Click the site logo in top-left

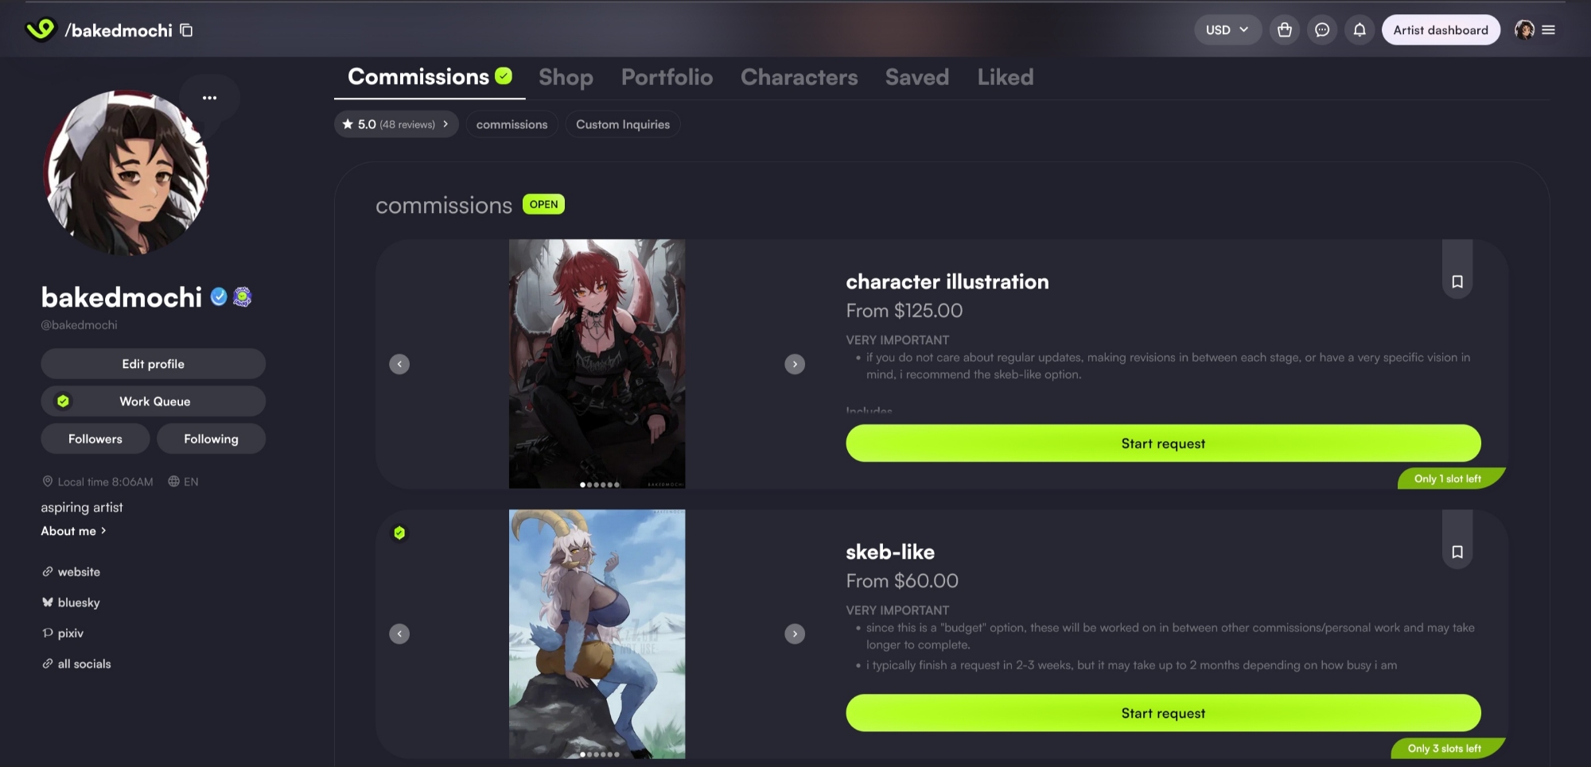[x=41, y=30]
